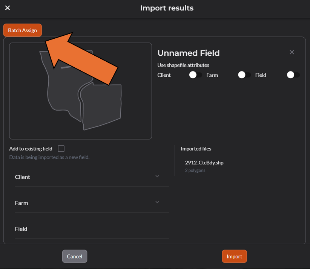Click the Import button
The image size is (310, 269).
[234, 256]
